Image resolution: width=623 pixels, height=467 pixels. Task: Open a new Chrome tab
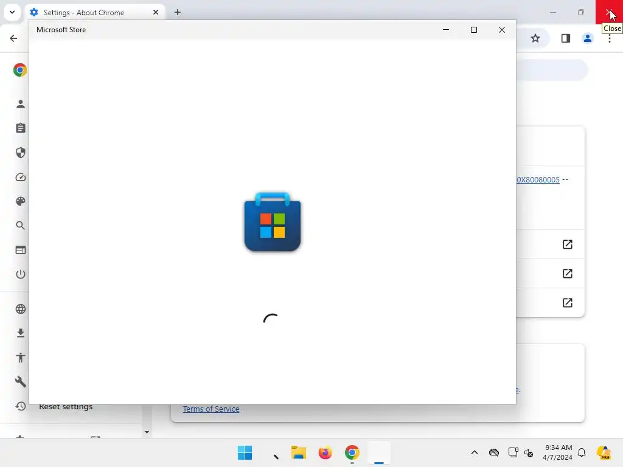pyautogui.click(x=178, y=12)
